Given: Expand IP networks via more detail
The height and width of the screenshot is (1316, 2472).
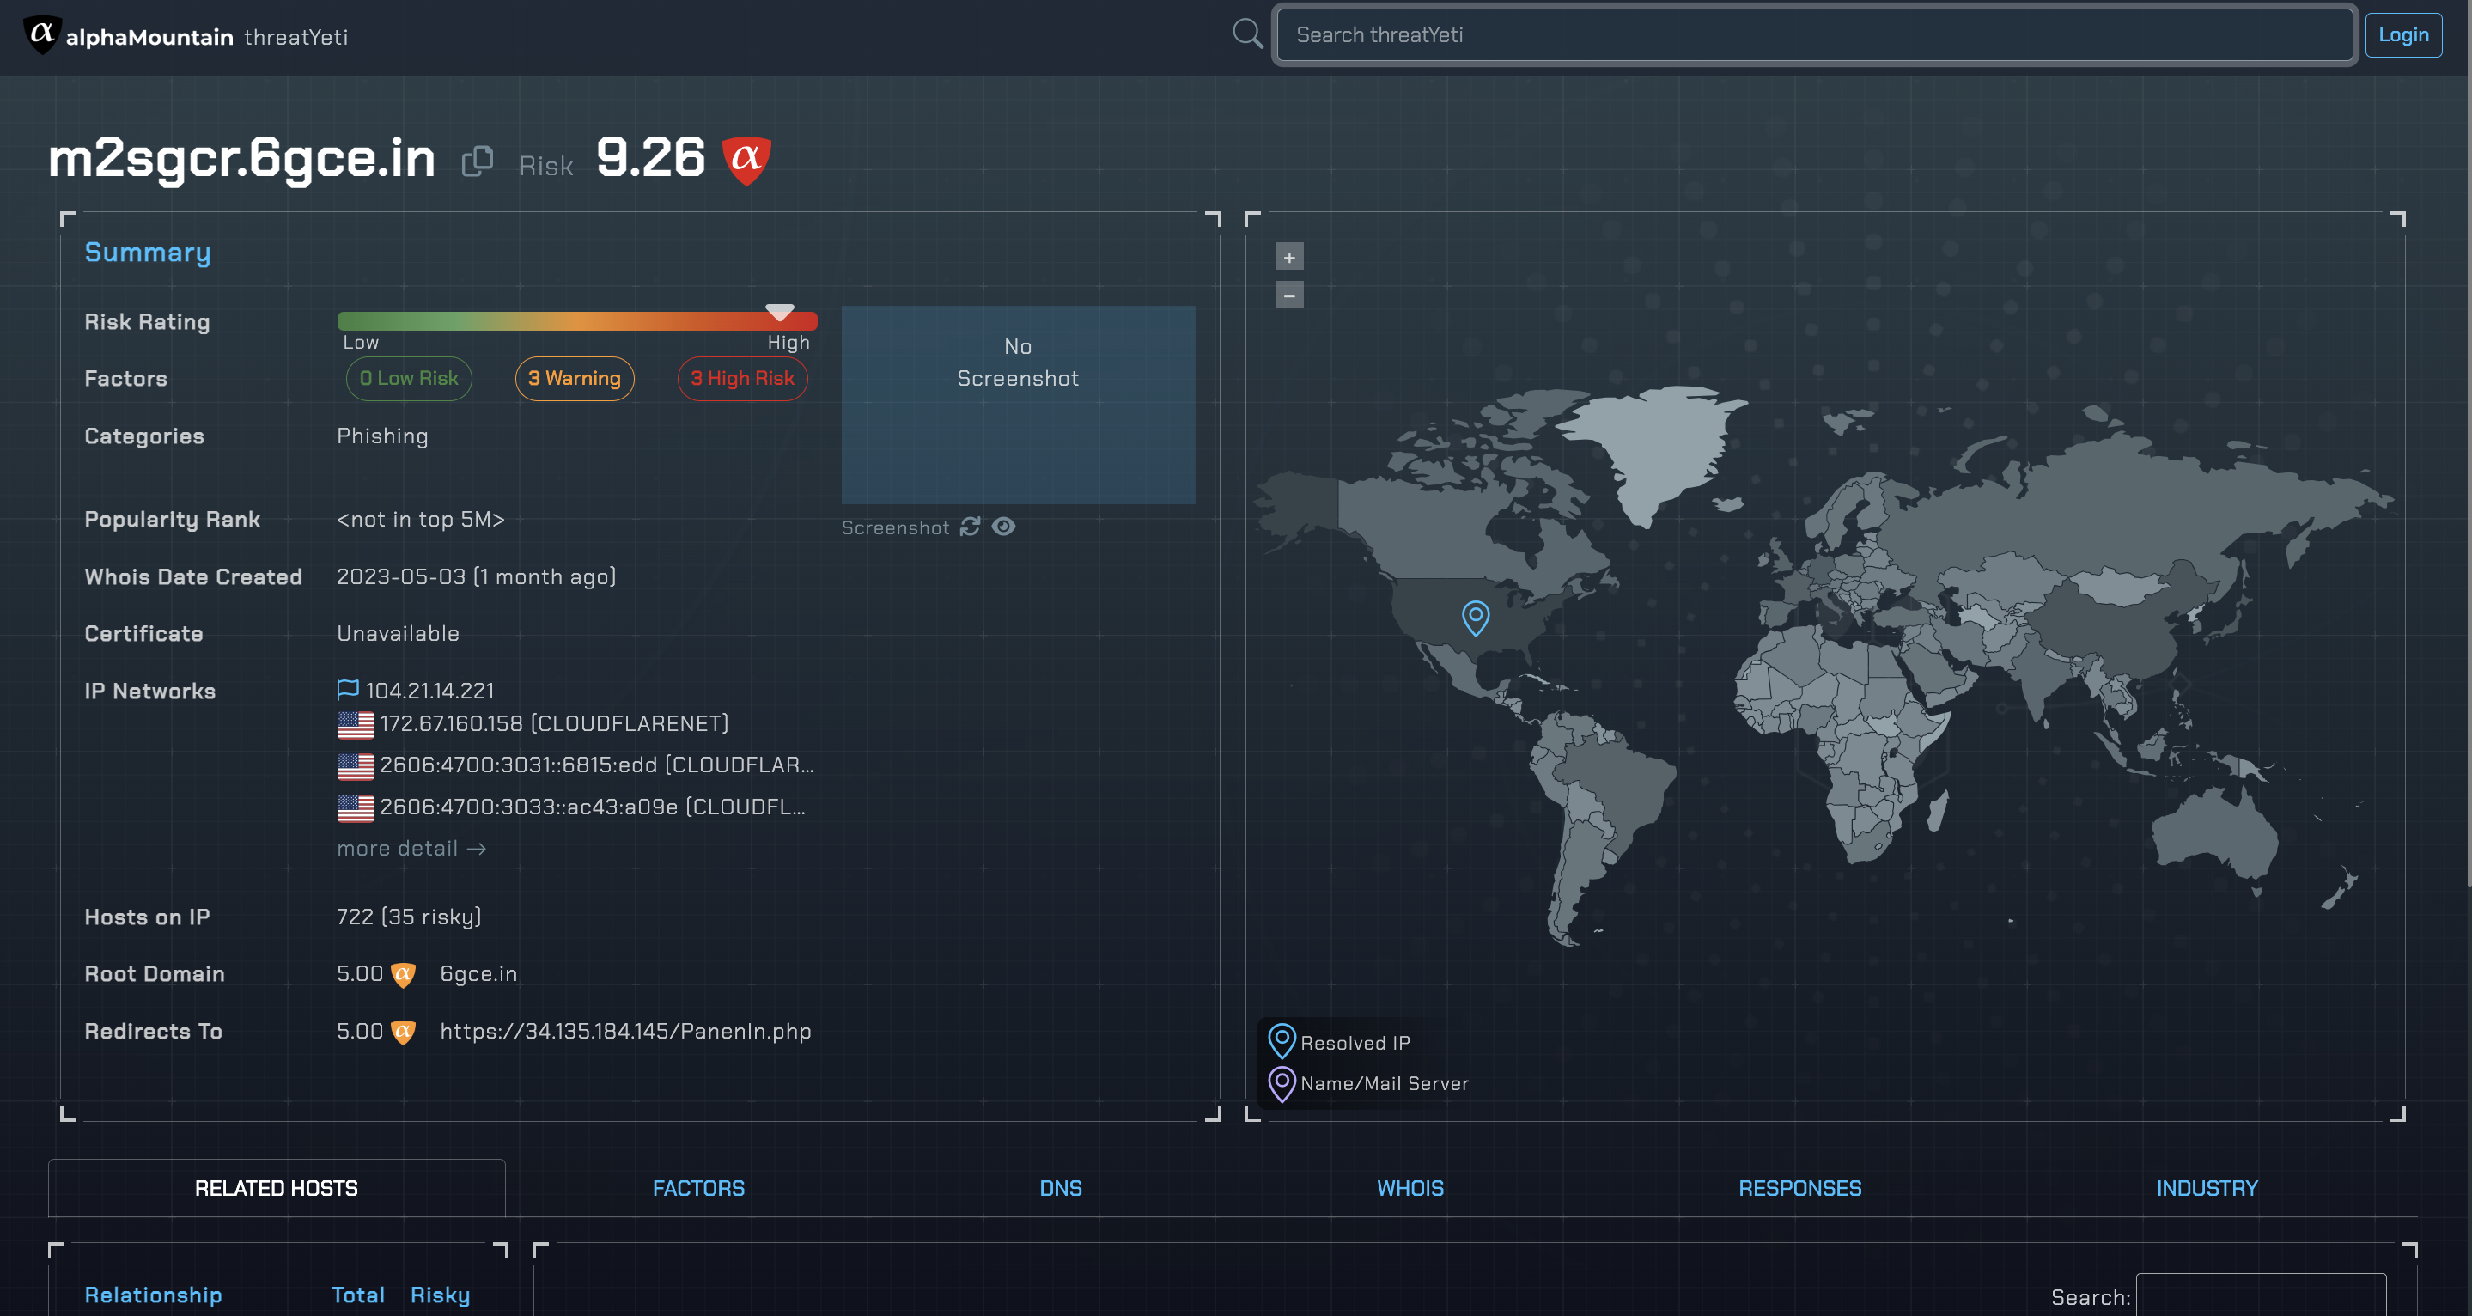Looking at the screenshot, I should (x=411, y=849).
